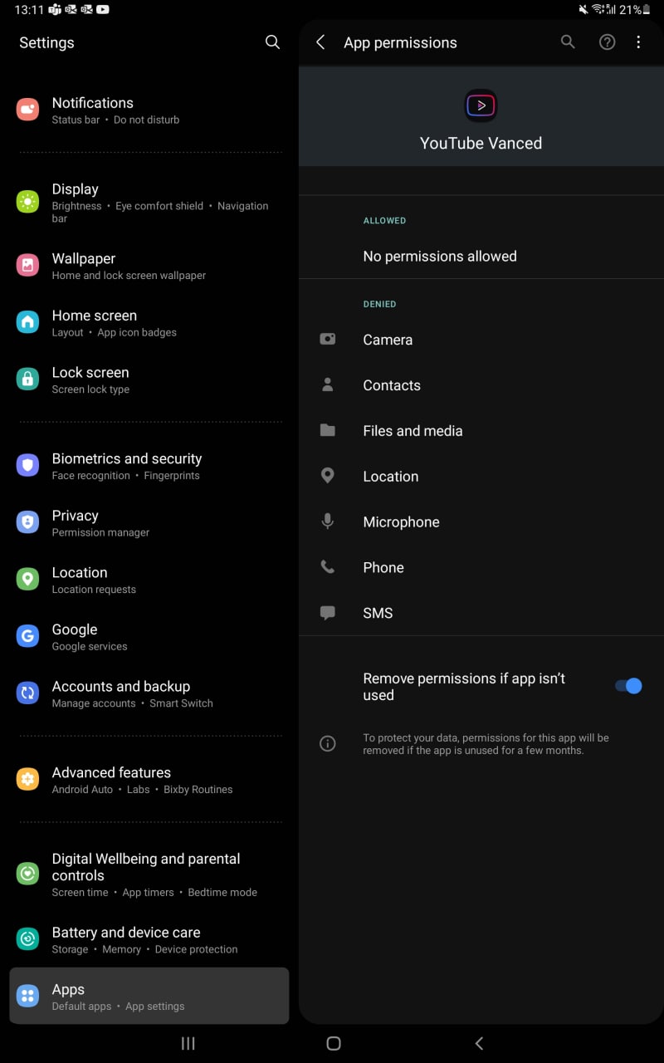The height and width of the screenshot is (1063, 664).
Task: Open search in Settings header
Action: (272, 42)
